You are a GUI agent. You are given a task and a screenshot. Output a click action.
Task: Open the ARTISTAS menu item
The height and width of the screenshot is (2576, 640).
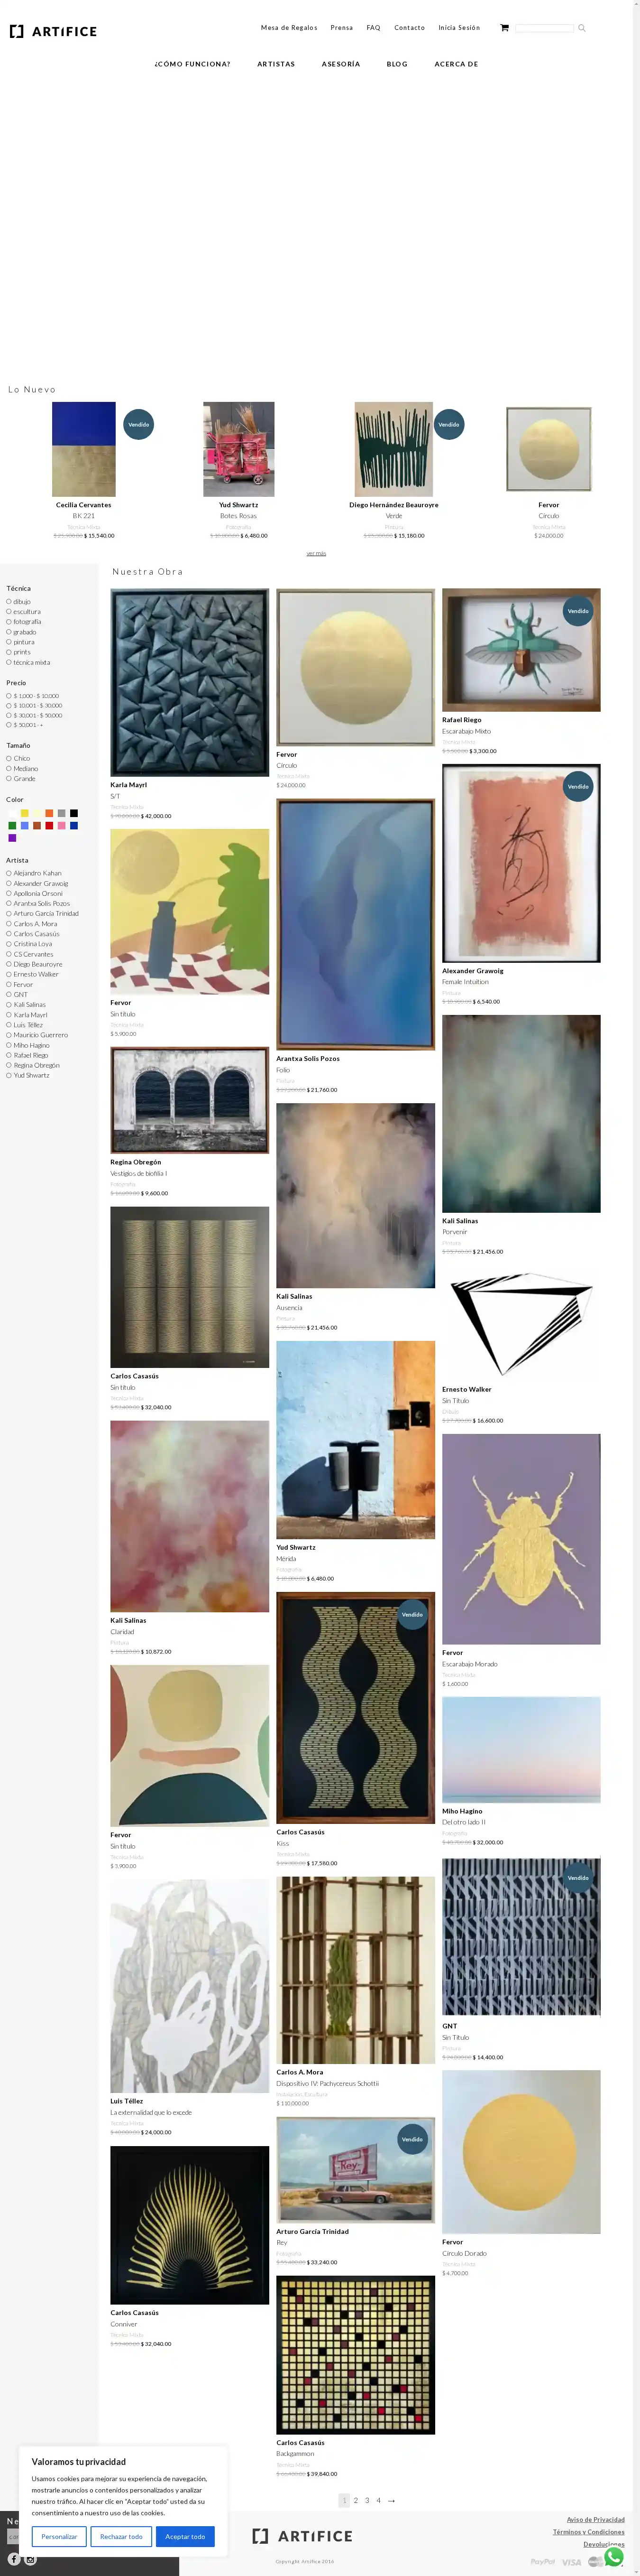click(x=275, y=64)
